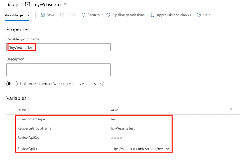Click the Save button label
Screen dimensions: 243x163
(x=50, y=15)
